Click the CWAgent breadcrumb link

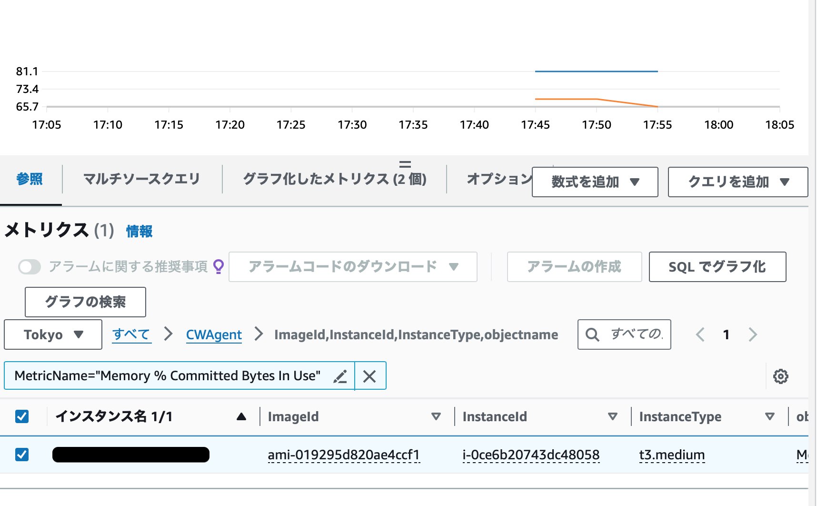pos(214,334)
